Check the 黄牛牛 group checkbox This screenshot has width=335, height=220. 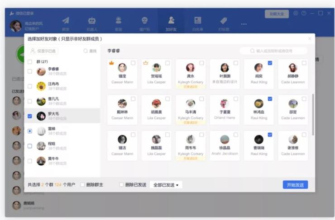pos(30,161)
